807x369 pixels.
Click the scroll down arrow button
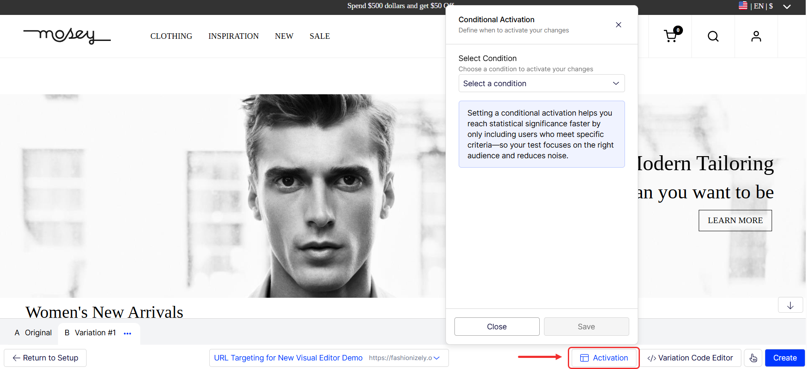pos(790,305)
